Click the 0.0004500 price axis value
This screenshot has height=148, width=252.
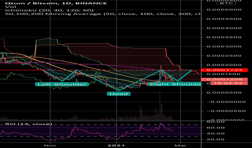pos(224,19)
